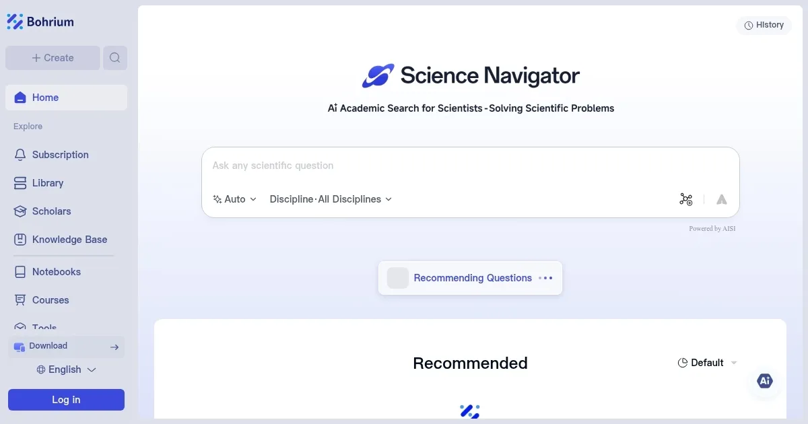
Task: Click the Knowledge Base icon in sidebar
Action: 20,240
